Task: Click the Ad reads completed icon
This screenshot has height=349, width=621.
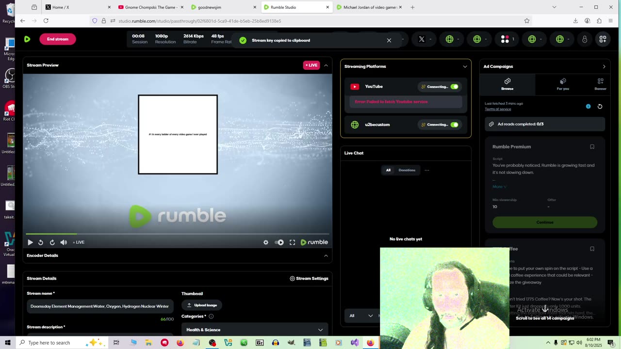Action: [491, 124]
